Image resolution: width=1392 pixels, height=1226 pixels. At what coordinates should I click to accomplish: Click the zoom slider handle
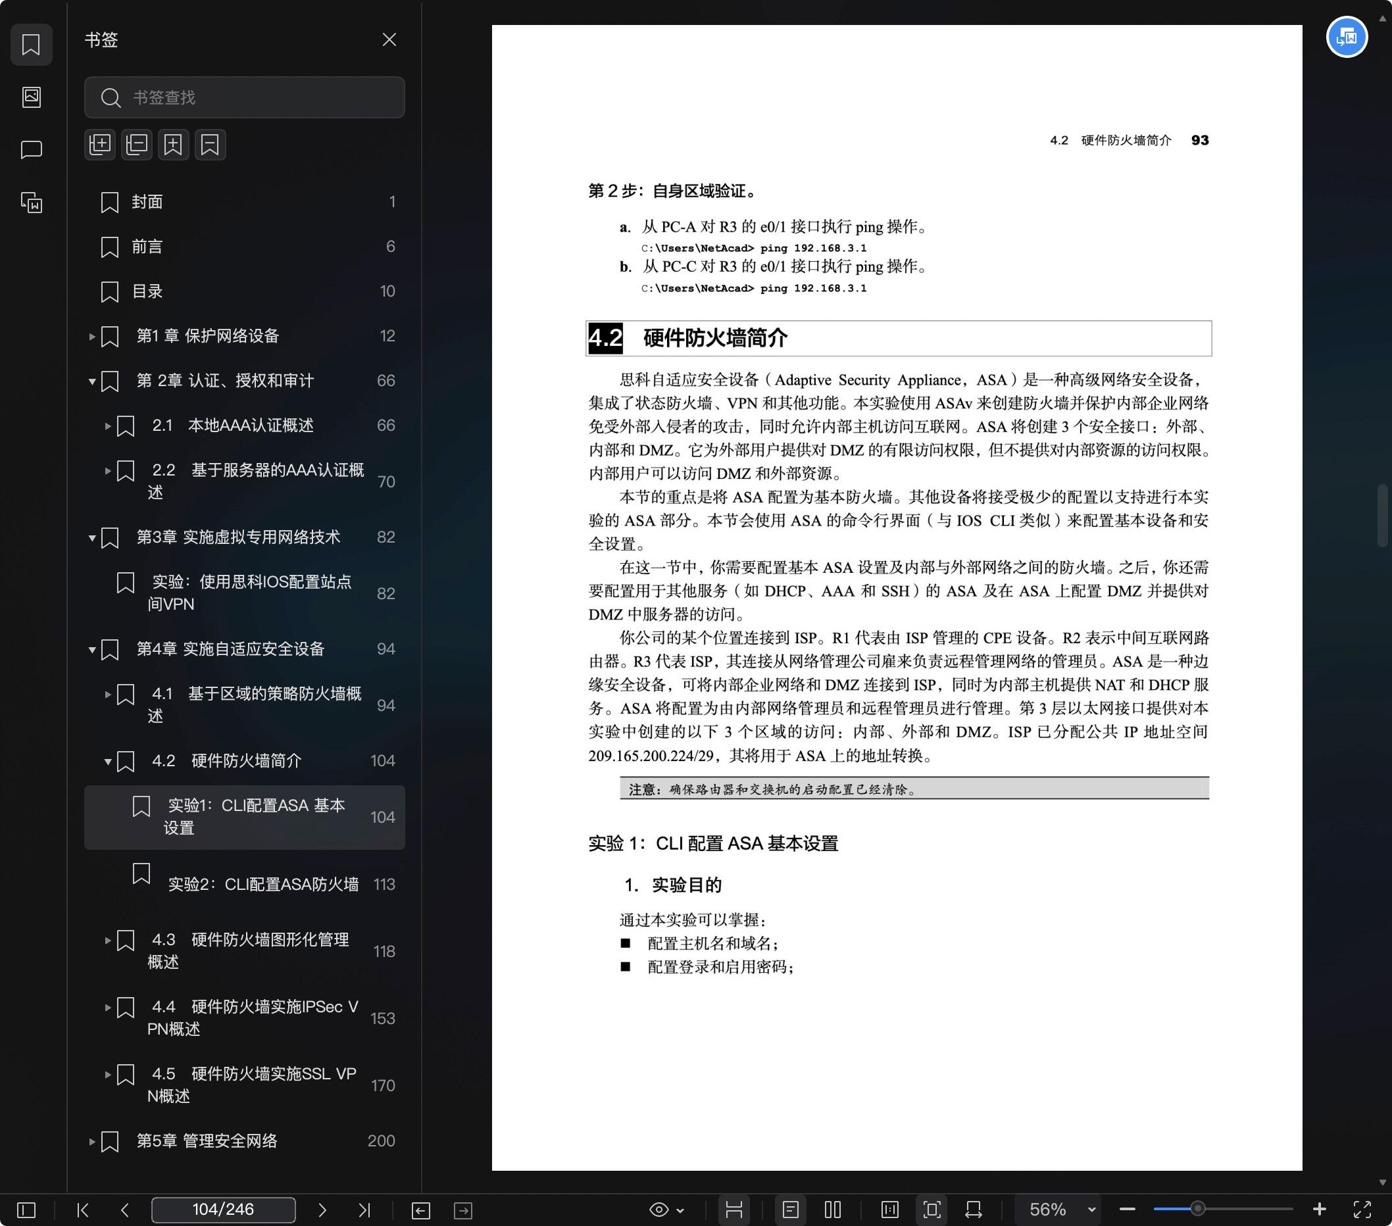[1197, 1210]
